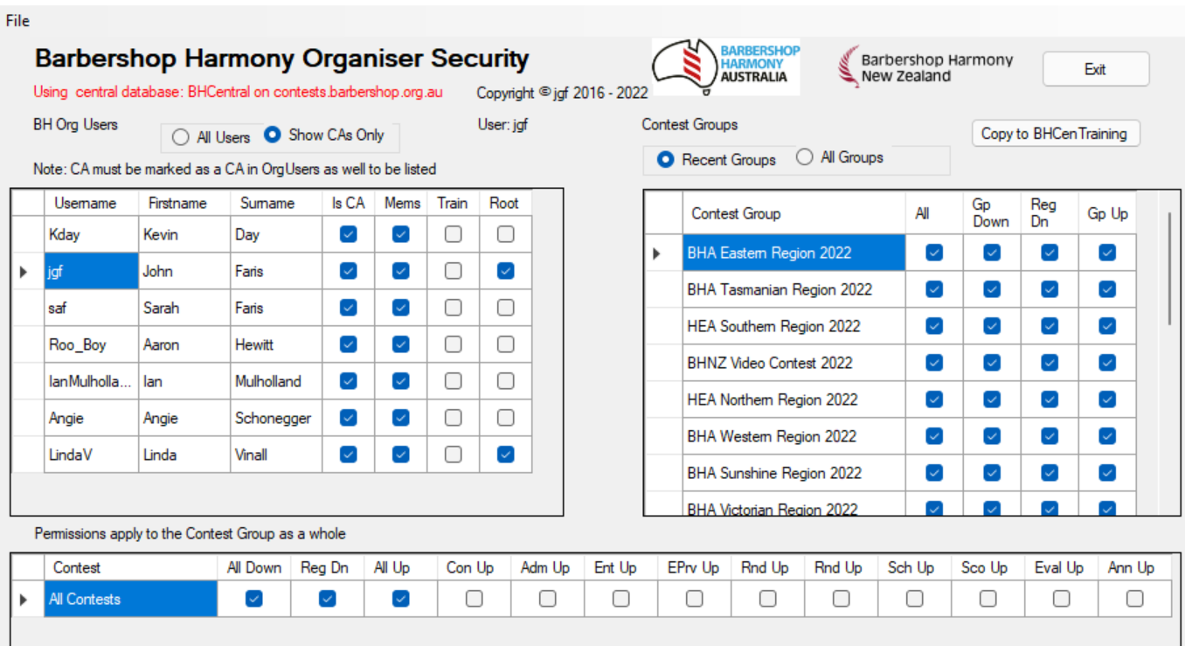Click Copy to BHCenTraining button
Screen dimensions: 1185x646
tap(1055, 134)
